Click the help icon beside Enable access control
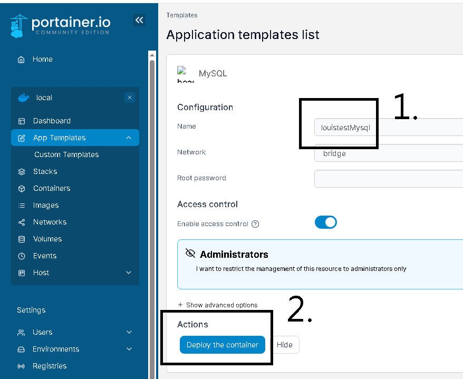This screenshot has width=463, height=379. tap(255, 224)
